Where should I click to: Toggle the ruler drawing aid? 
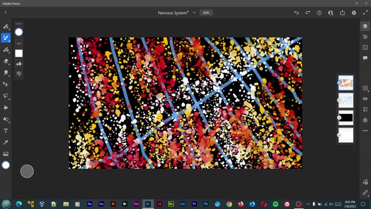[365, 193]
